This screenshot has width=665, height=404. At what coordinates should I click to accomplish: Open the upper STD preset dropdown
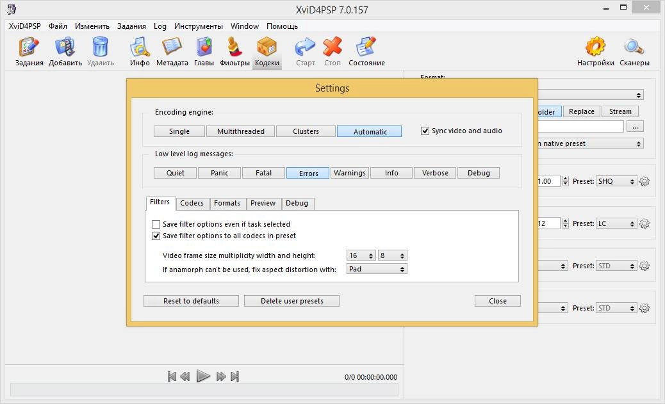click(616, 266)
